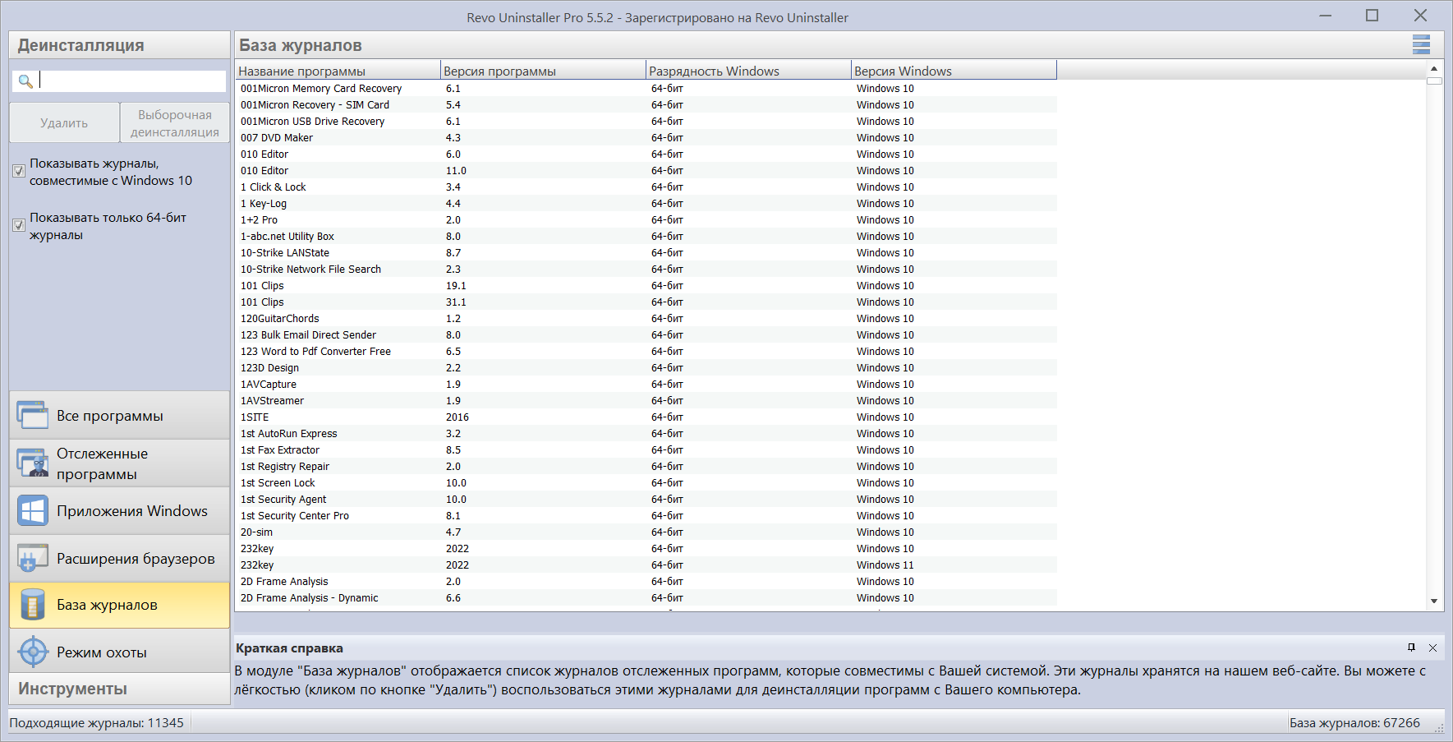
Task: Click the vertical scrollbar thumb
Action: pyautogui.click(x=1434, y=81)
